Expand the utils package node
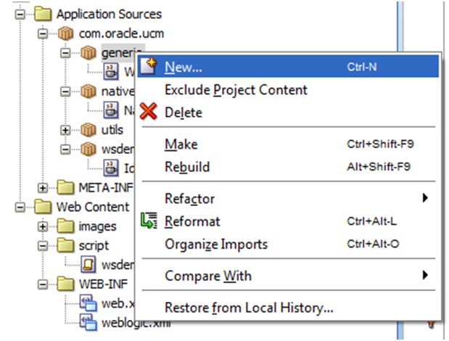 tap(65, 130)
